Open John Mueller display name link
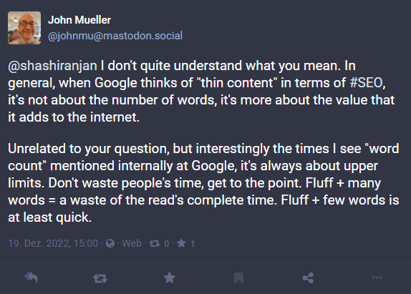 point(79,20)
